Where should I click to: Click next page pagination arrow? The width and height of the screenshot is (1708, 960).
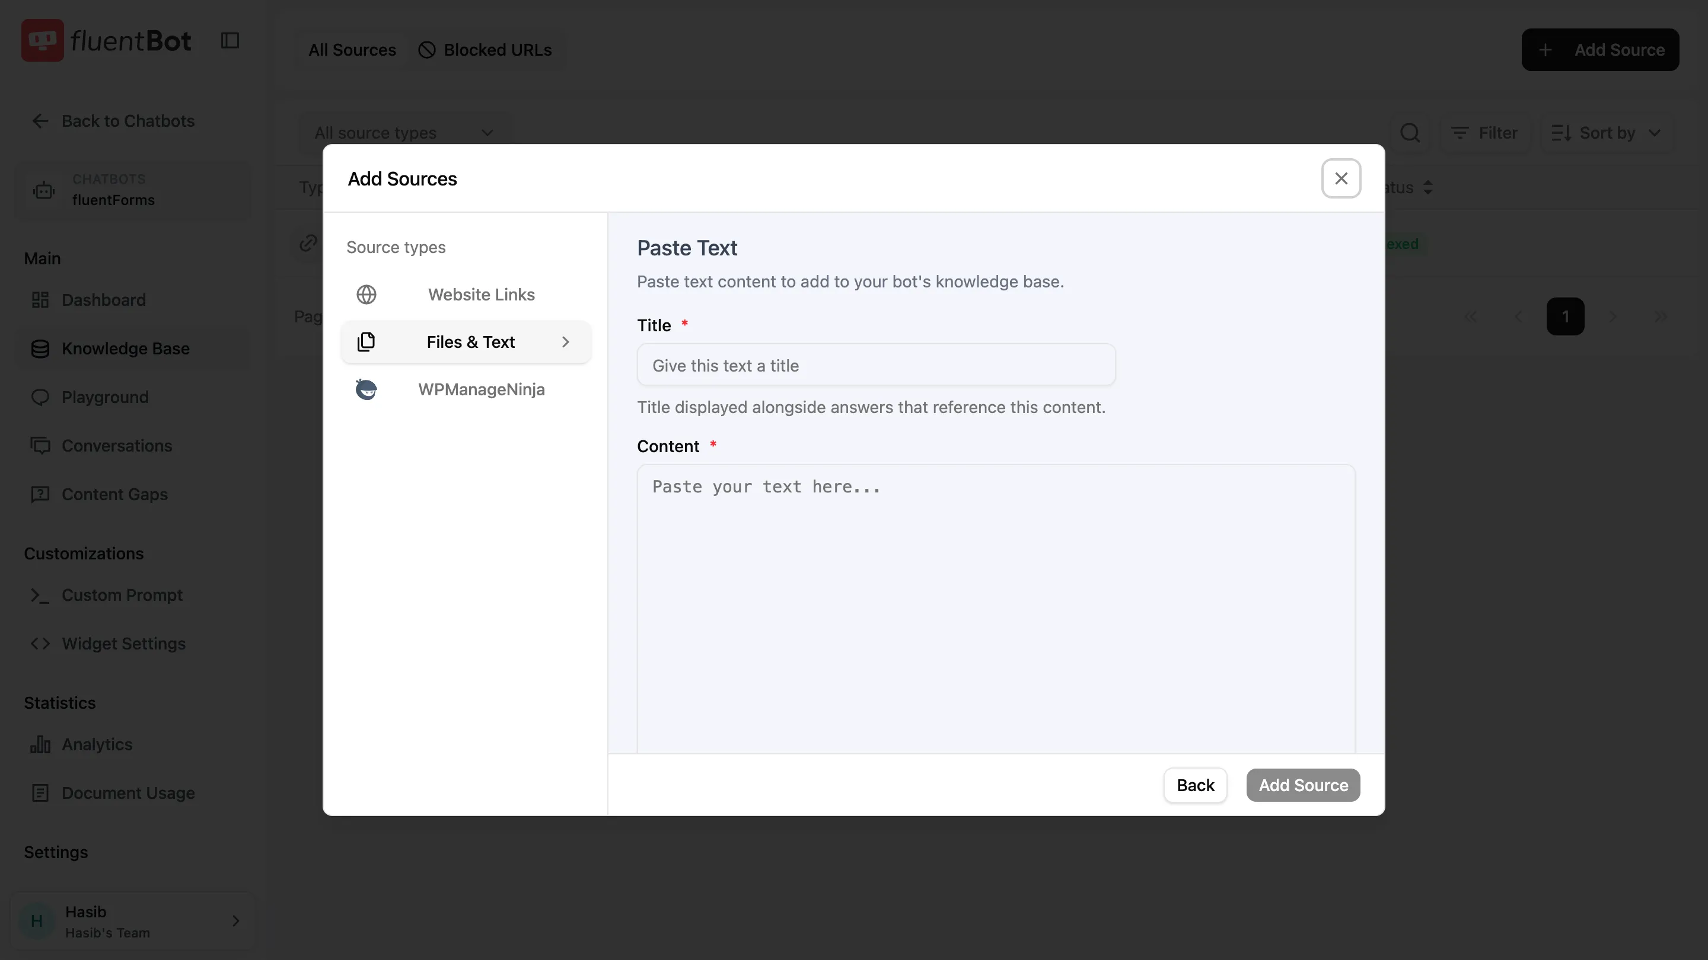pyautogui.click(x=1613, y=316)
